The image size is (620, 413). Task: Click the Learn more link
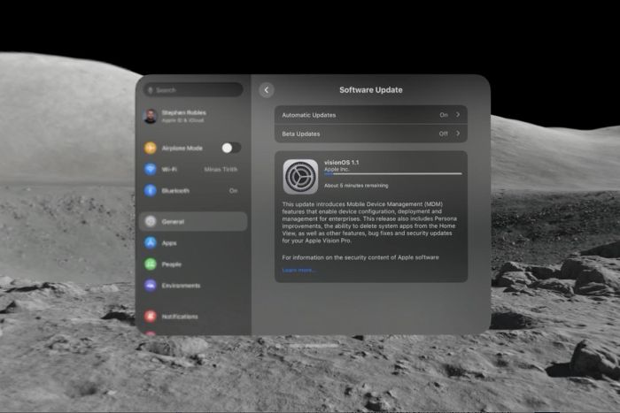pos(298,270)
